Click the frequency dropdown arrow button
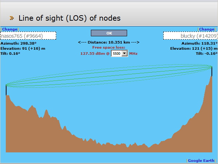 coord(125,53)
